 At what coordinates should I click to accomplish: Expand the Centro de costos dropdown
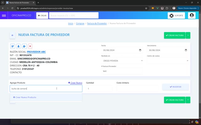168,61
